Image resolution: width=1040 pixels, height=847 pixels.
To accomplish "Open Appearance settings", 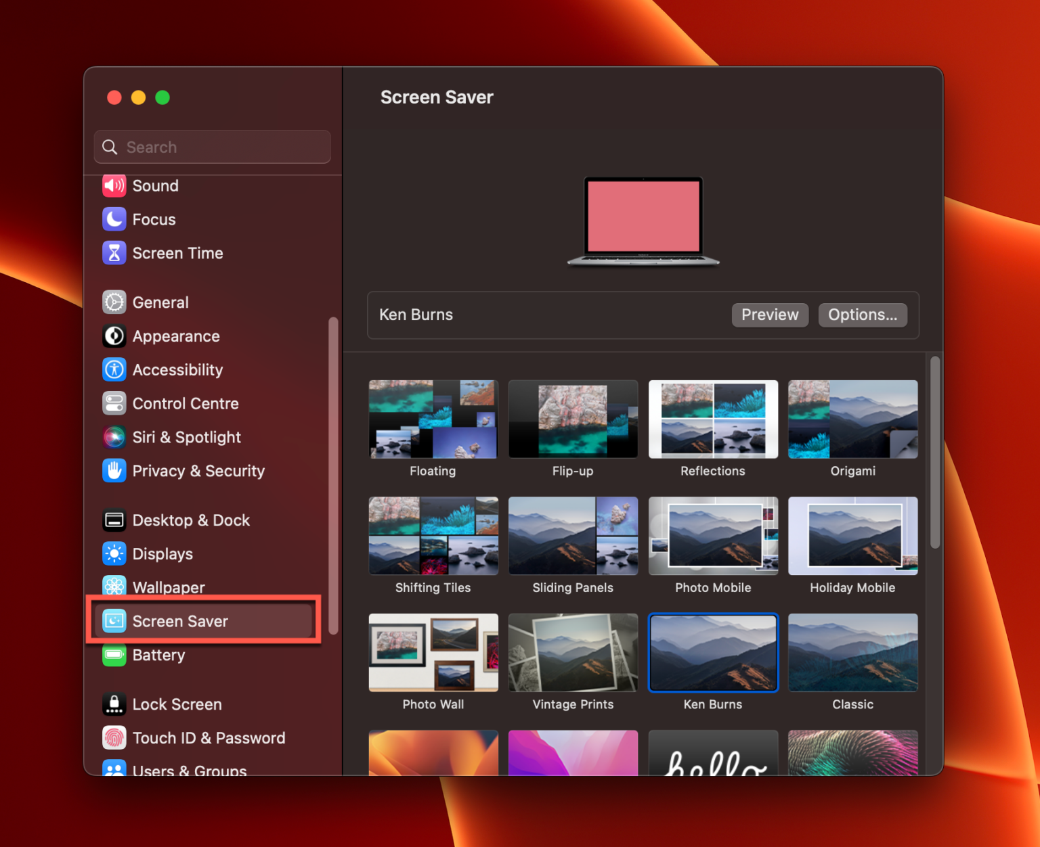I will [176, 336].
